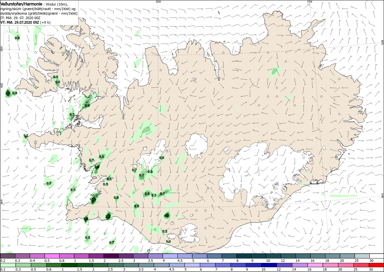Select the lavender 14 swatch in lower legend
The width and height of the screenshot is (384, 272).
tap(299, 265)
